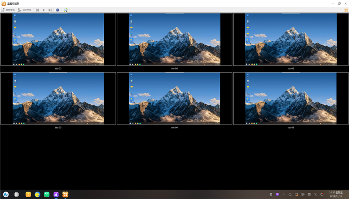Select the stu-05 student screen thumbnail
This screenshot has width=349, height=199.
click(174, 39)
